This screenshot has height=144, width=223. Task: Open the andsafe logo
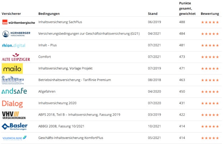tap(14, 91)
